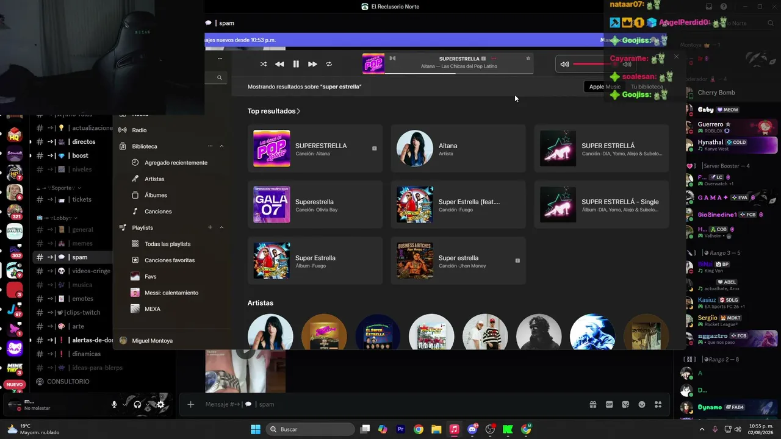Open Todas las playlists
This screenshot has width=781, height=439.
pos(167,244)
